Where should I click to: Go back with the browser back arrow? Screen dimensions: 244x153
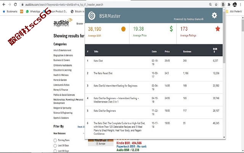pyautogui.click(x=4, y=5)
